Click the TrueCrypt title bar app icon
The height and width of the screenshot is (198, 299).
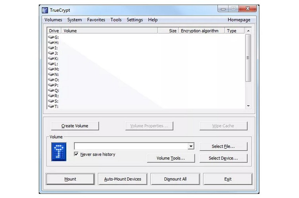tap(45, 10)
